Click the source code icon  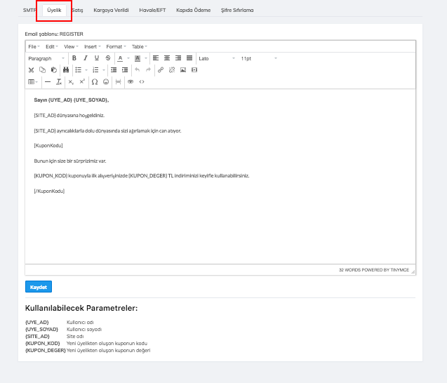142,82
